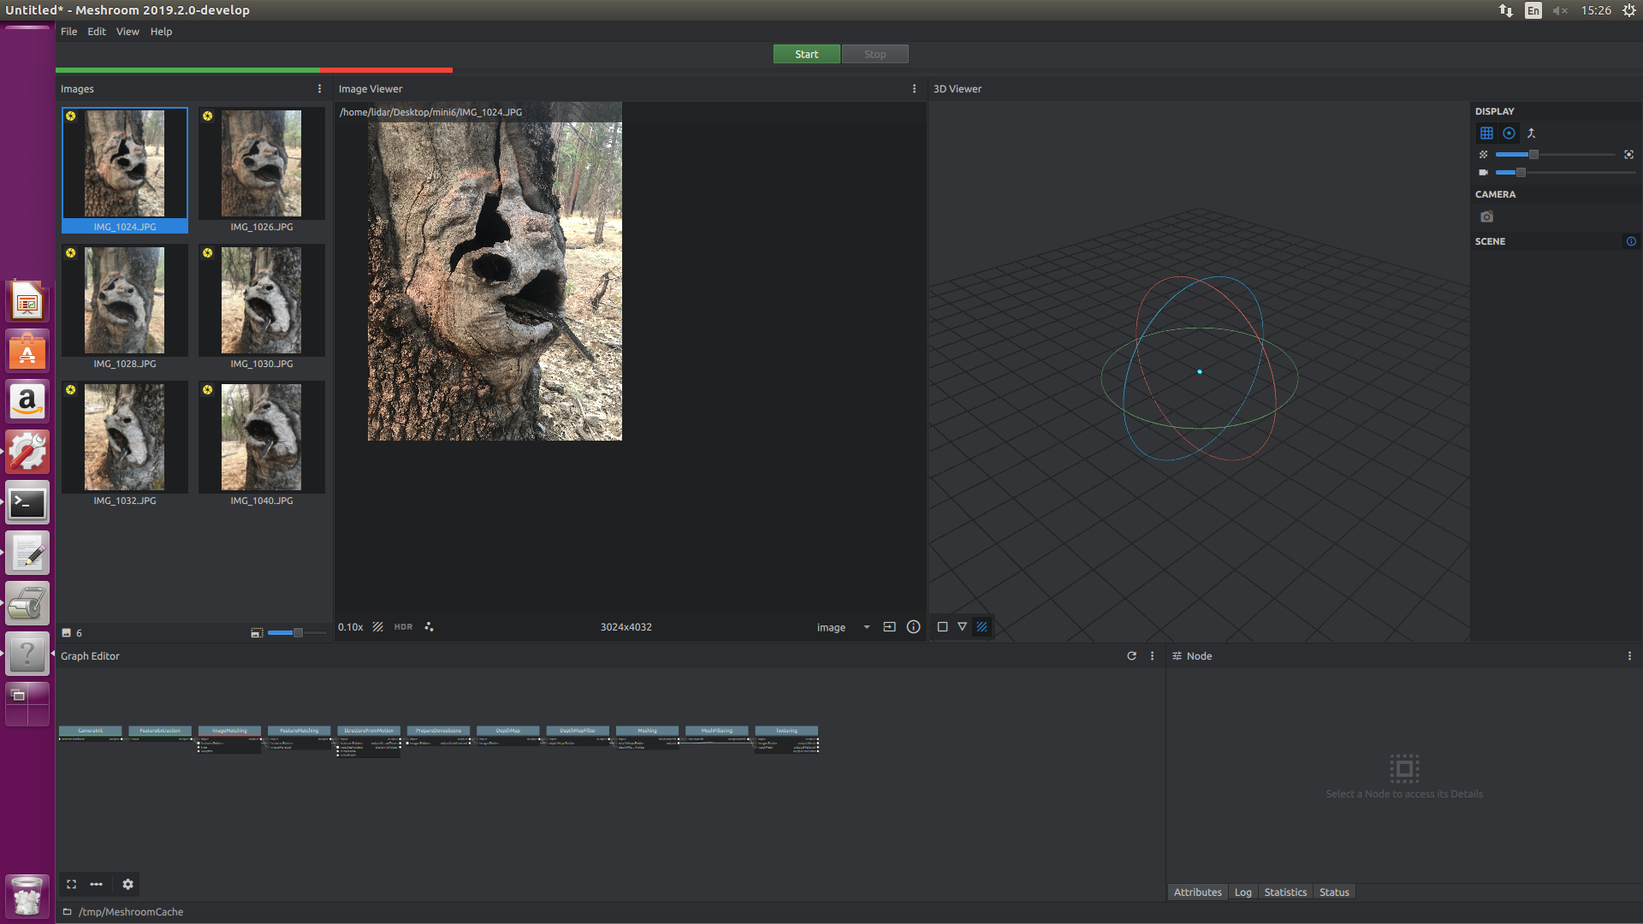
Task: Open the Images panel overflow menu
Action: [319, 88]
